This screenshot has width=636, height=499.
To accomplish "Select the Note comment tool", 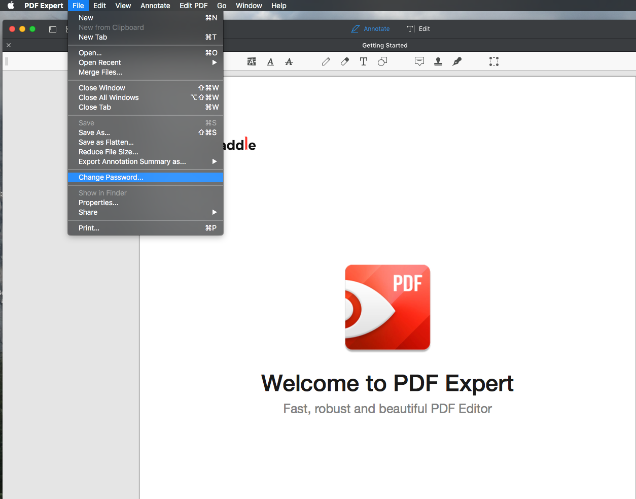I will point(419,61).
